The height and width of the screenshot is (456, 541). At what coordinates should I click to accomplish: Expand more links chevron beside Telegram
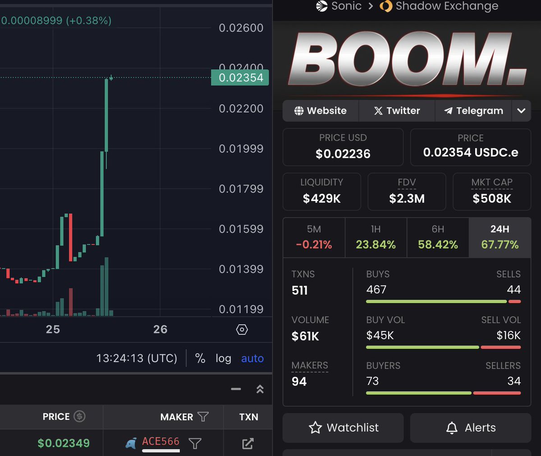pos(521,111)
